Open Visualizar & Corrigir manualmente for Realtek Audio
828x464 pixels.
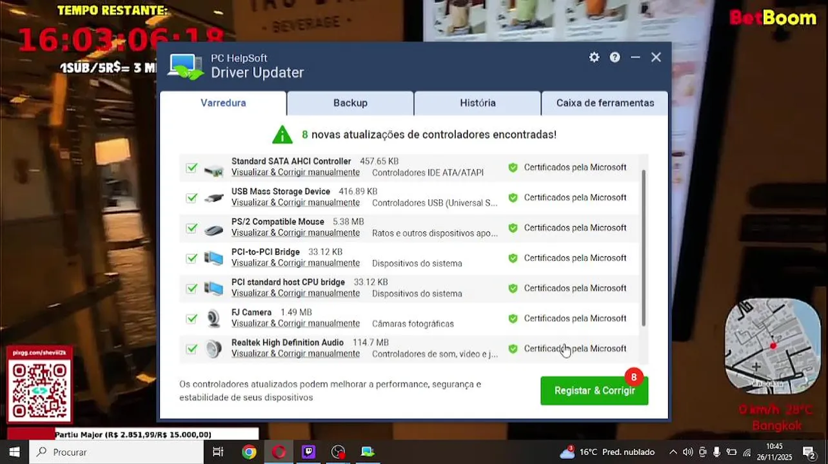pyautogui.click(x=295, y=354)
